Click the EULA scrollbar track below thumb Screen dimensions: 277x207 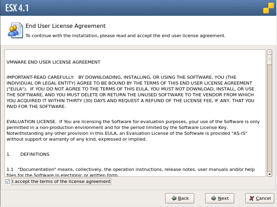coord(269,118)
